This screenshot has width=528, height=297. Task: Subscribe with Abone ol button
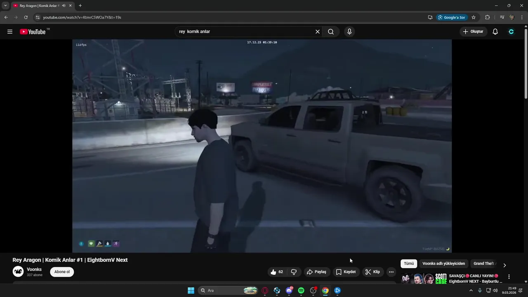pyautogui.click(x=62, y=272)
